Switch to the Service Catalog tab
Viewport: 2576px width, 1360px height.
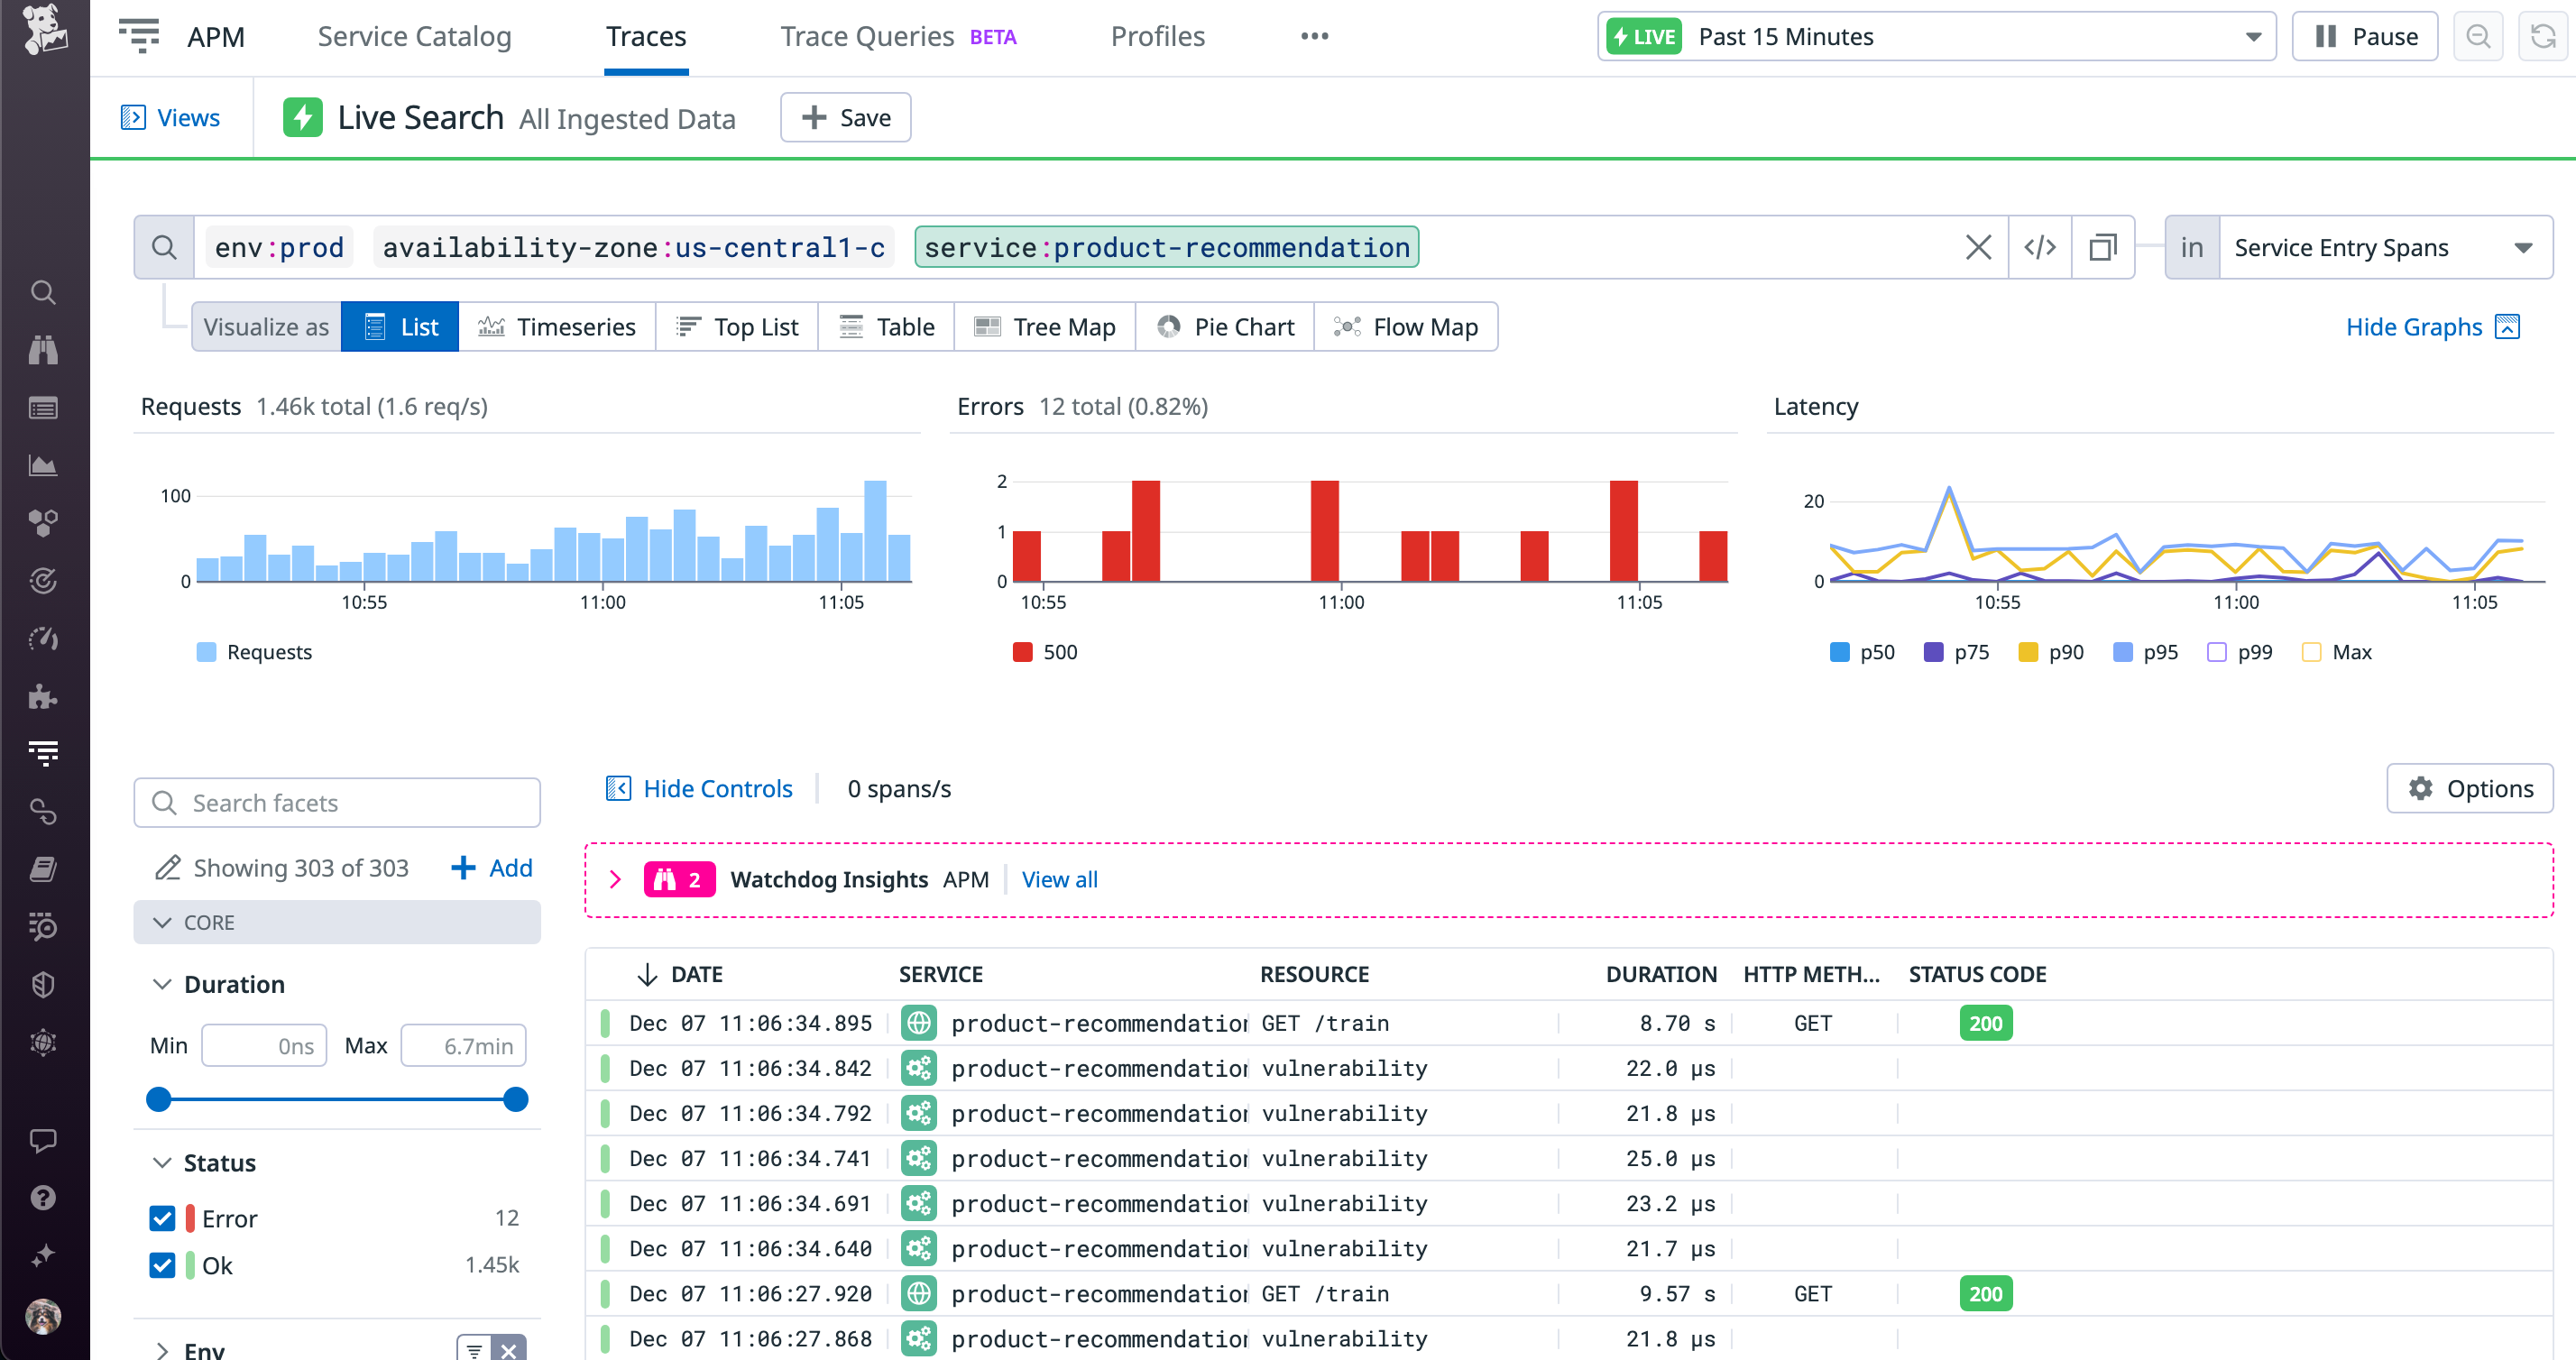click(414, 36)
